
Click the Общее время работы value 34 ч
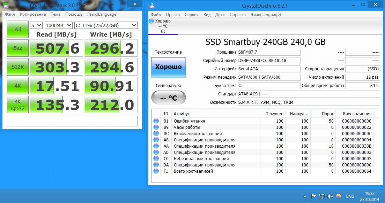(362, 85)
